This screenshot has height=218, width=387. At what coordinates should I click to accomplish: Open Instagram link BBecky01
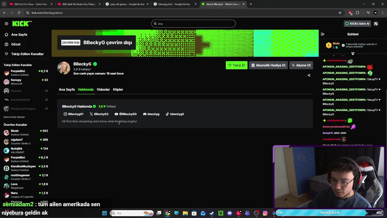point(73,114)
